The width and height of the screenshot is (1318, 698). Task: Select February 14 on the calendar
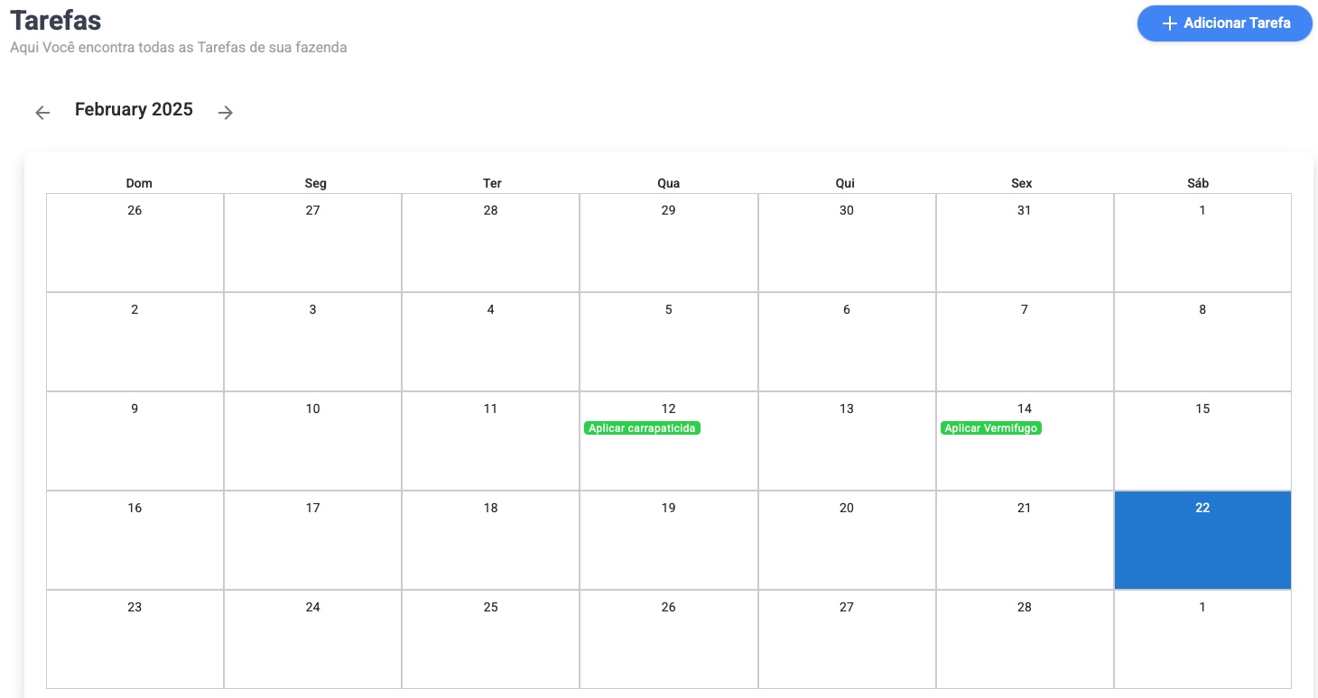pos(1024,409)
